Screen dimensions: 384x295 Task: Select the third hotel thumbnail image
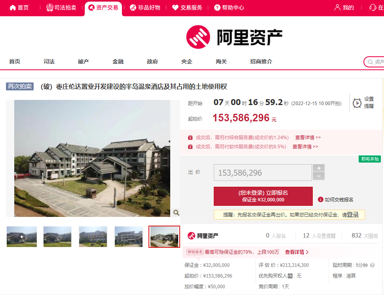pyautogui.click(x=93, y=237)
